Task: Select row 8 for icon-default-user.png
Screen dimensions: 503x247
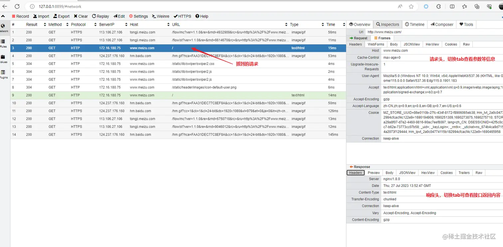Action: point(178,87)
